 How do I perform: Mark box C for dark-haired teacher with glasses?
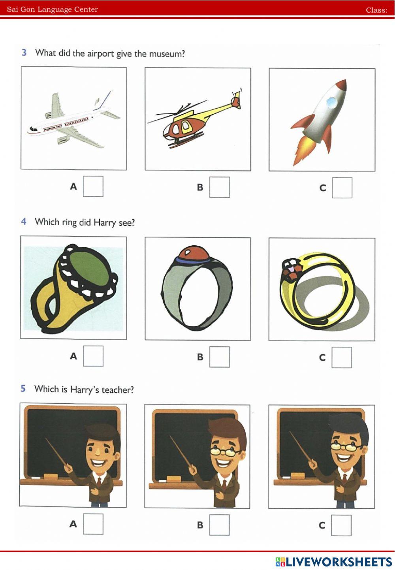point(341,525)
